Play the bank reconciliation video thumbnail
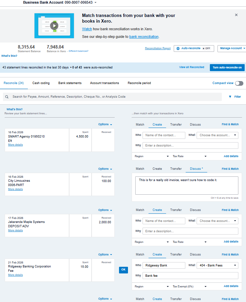Viewport: 246px width, 302px height. coord(54,26)
